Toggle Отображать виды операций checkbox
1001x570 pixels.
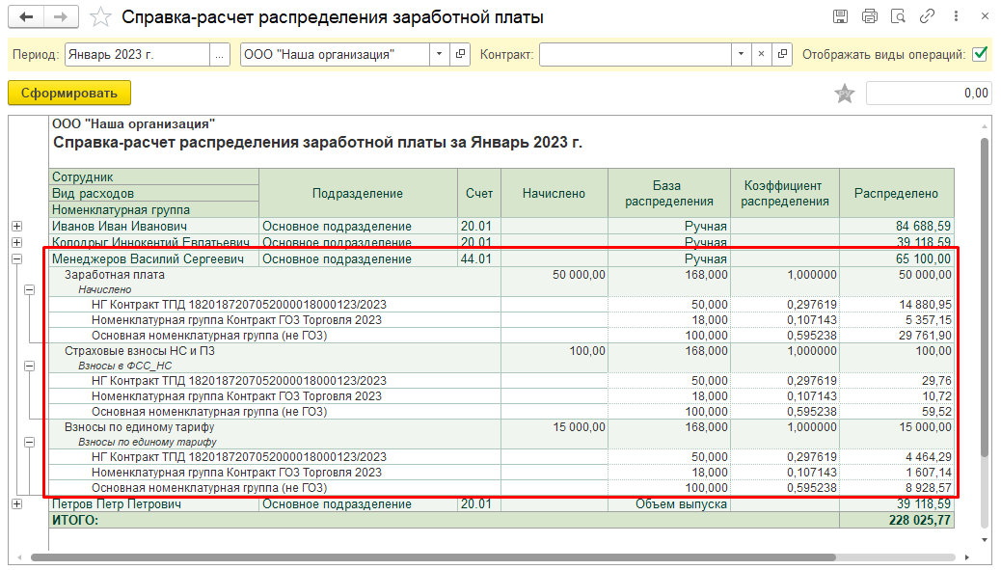(x=979, y=54)
